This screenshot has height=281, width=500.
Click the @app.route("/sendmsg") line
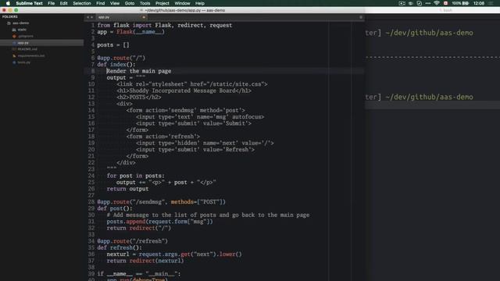tap(162, 201)
